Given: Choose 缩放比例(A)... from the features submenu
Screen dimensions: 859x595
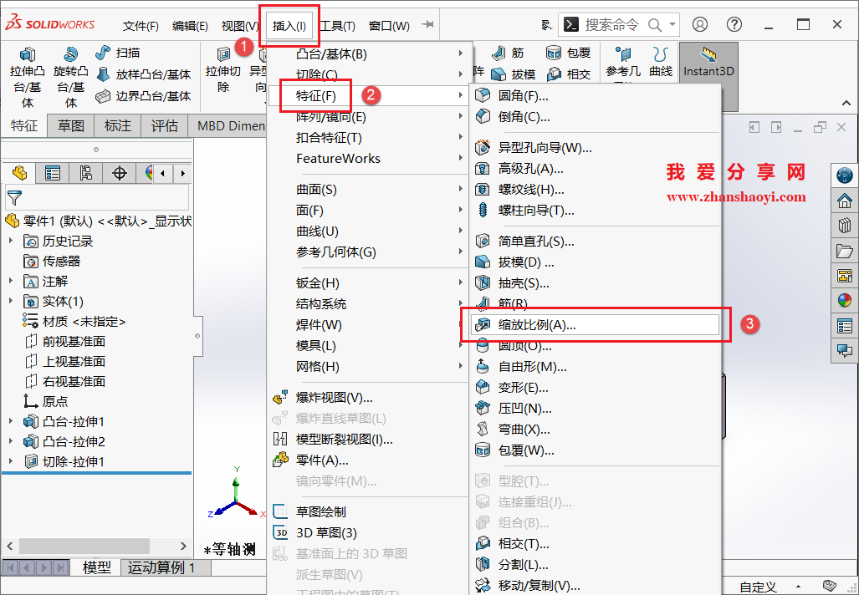Looking at the screenshot, I should [x=595, y=324].
